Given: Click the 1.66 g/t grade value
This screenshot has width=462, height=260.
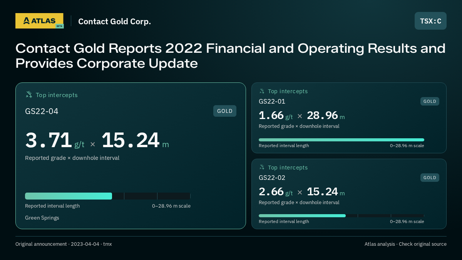Looking at the screenshot, I should 276,116.
